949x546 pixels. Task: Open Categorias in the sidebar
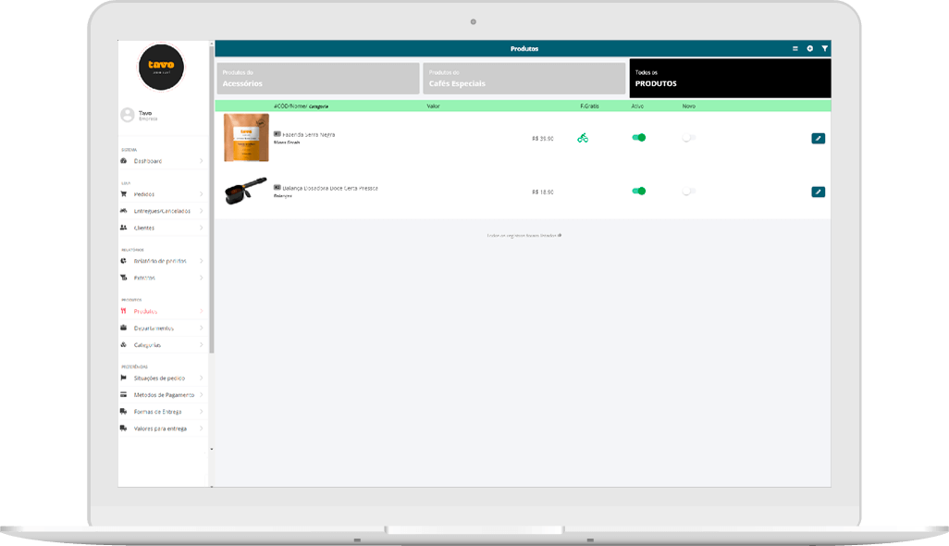point(147,345)
